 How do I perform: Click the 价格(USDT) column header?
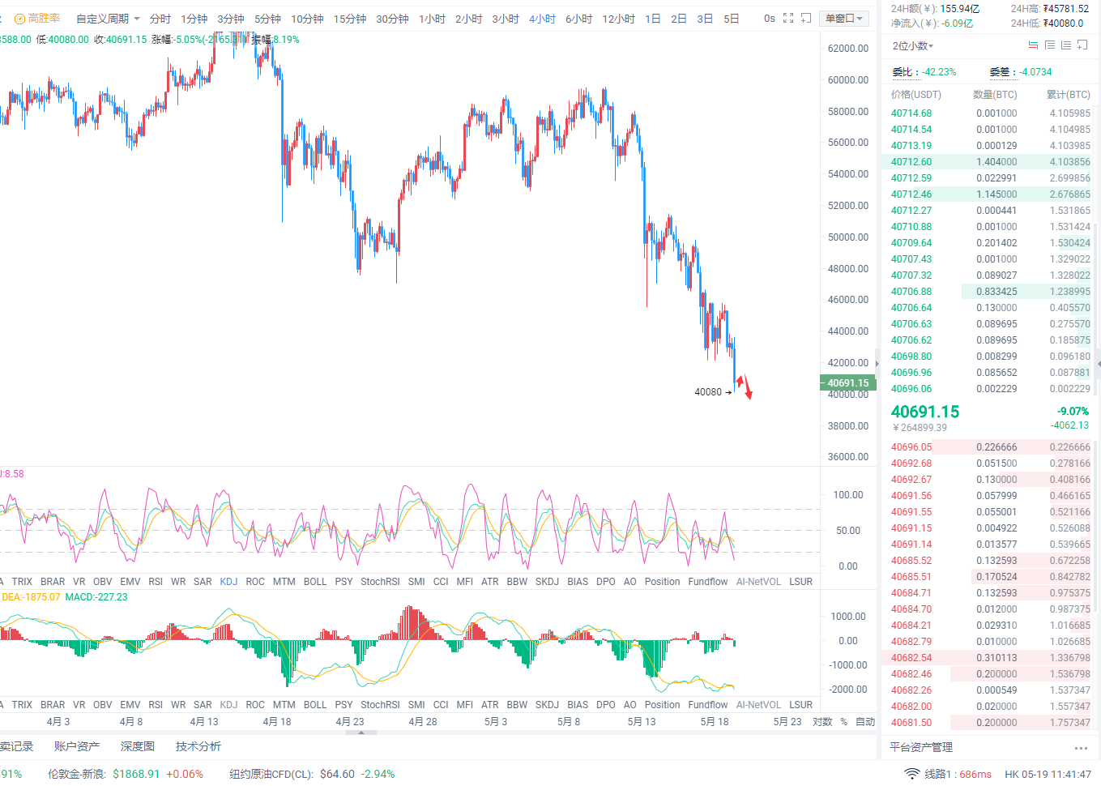[916, 95]
